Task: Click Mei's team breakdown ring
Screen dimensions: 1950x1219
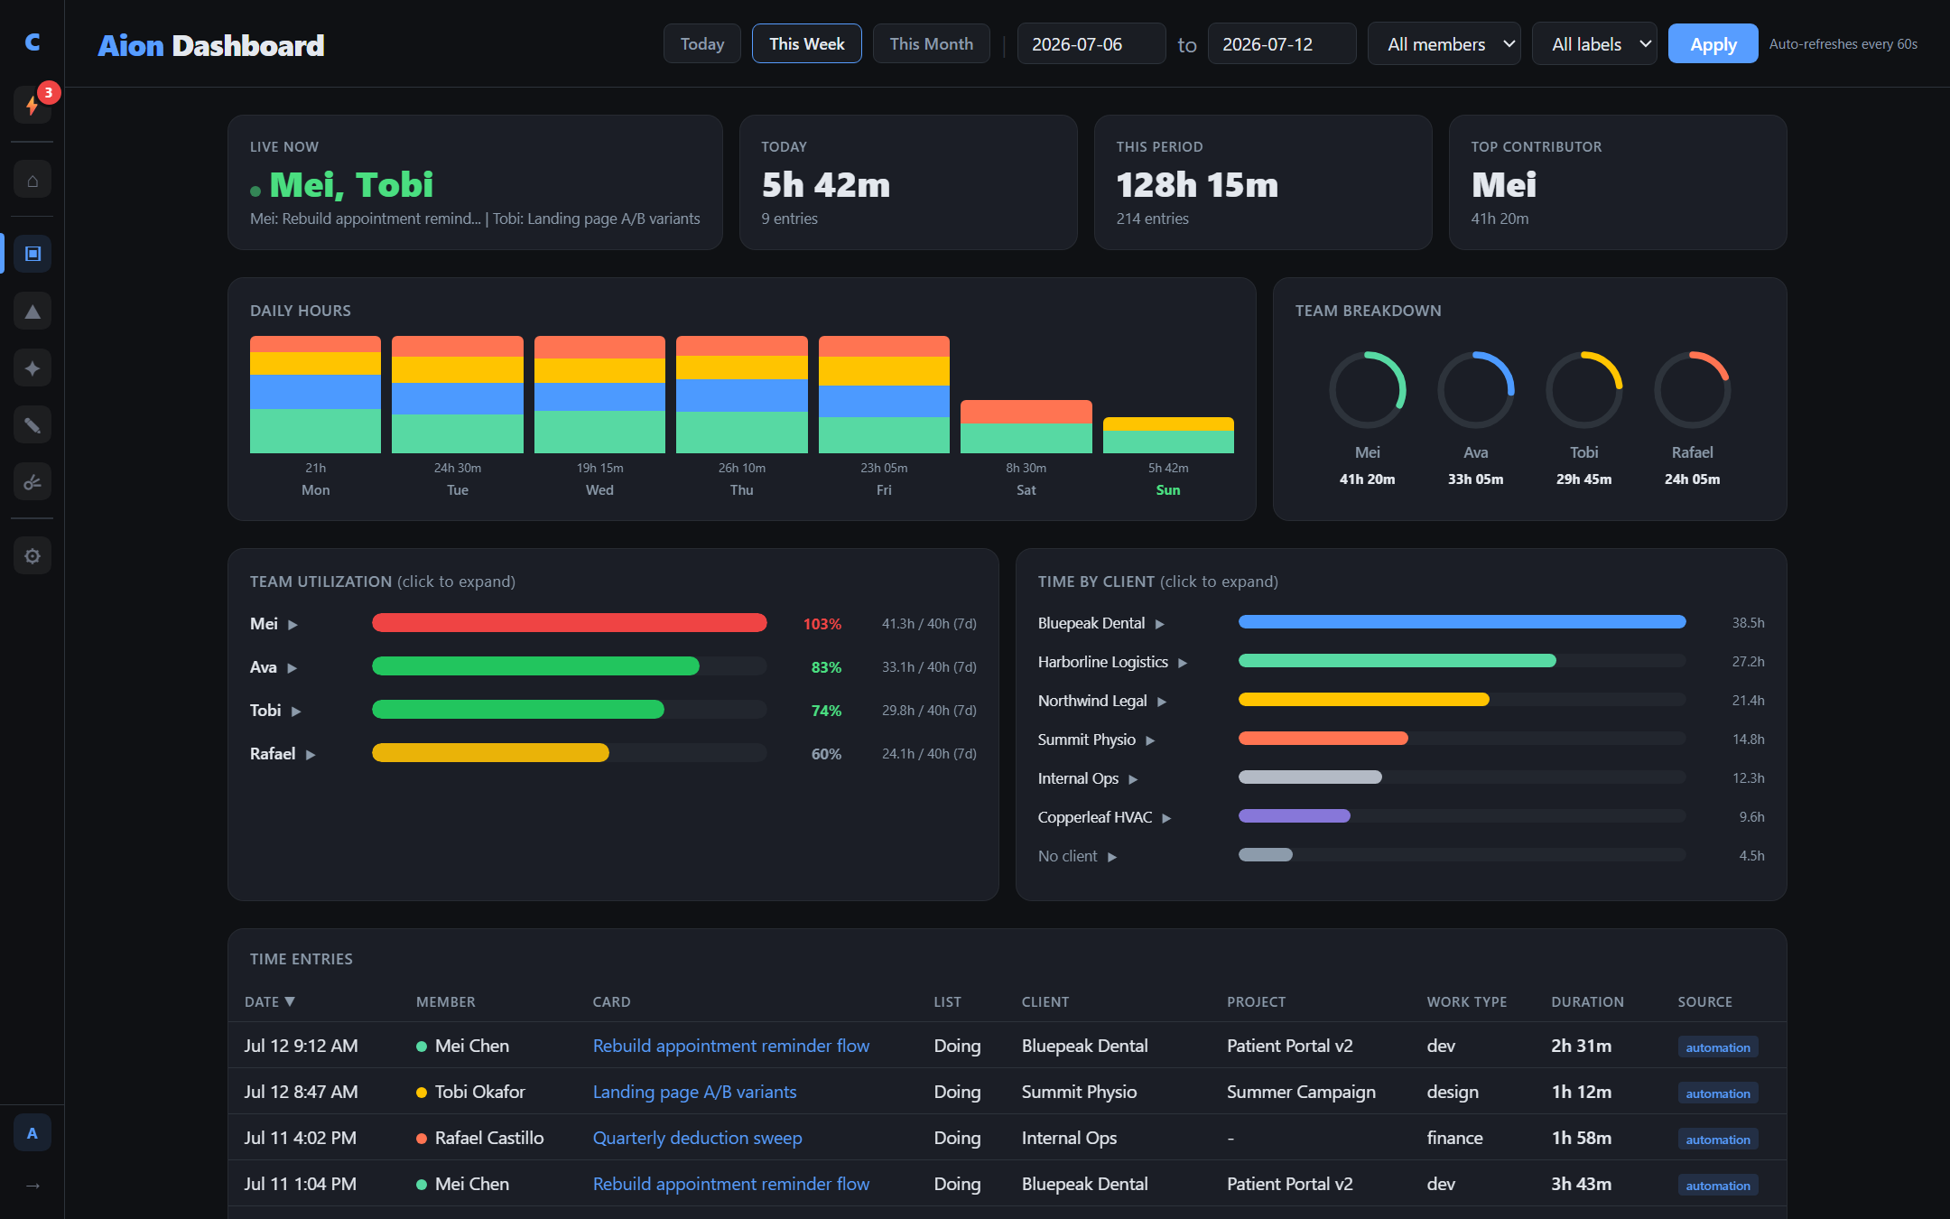Action: point(1368,390)
